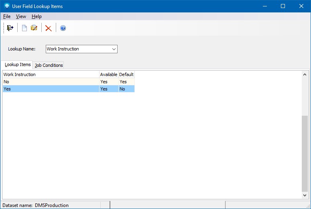Click the scroll down arrow in list
Viewport: 311px width, 209px height.
[305, 195]
